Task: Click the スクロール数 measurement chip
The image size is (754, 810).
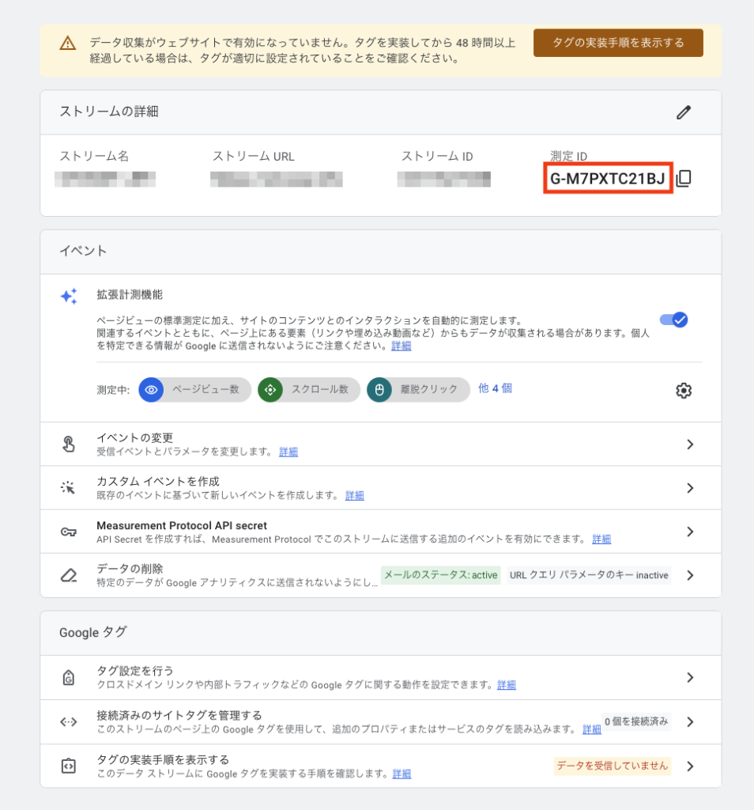Action: click(309, 390)
